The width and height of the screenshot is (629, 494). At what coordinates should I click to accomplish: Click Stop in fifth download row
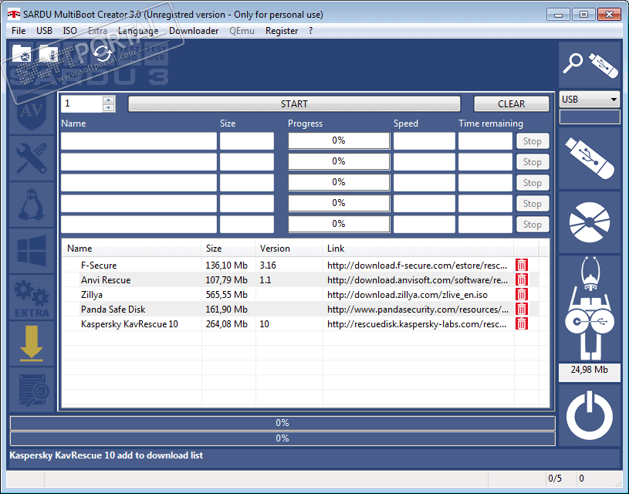[x=532, y=225]
